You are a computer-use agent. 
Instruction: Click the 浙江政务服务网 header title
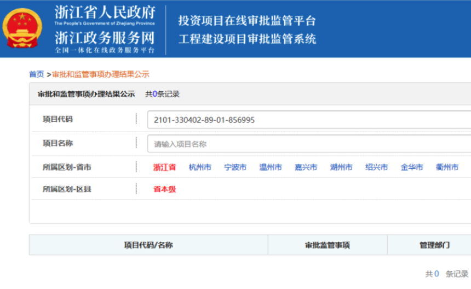pyautogui.click(x=105, y=38)
